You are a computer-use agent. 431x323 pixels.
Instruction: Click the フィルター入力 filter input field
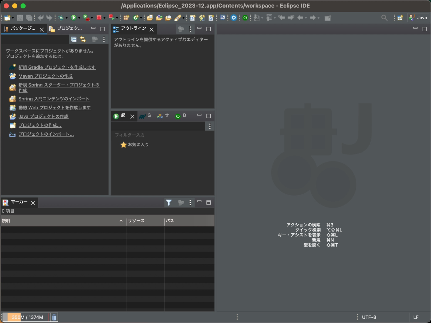[x=163, y=135]
